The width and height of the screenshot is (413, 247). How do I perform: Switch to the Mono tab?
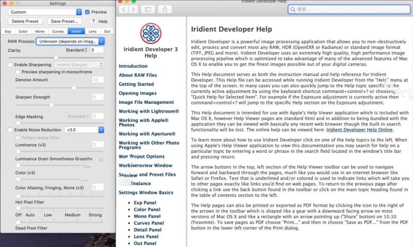pyautogui.click(x=40, y=32)
